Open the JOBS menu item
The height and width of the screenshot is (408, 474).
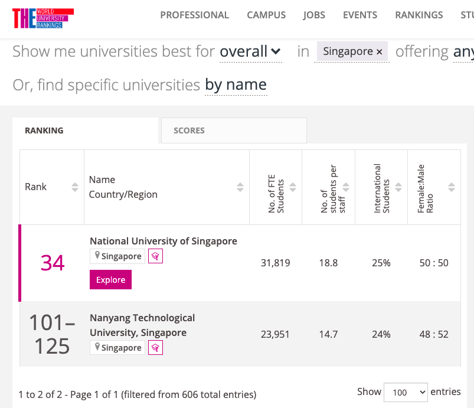314,15
